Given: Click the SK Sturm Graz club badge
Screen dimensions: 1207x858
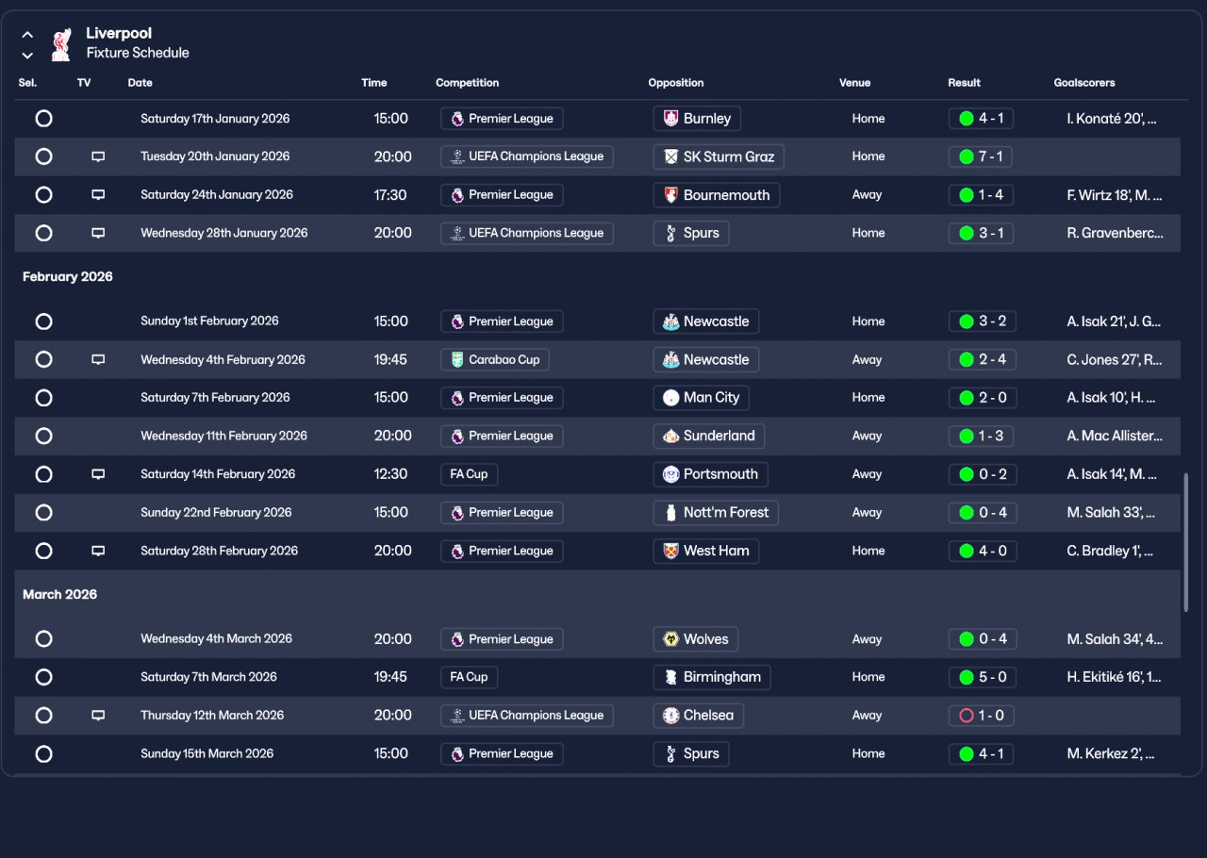Looking at the screenshot, I should 670,157.
